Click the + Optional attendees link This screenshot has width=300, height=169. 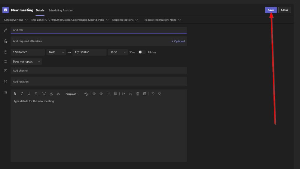(x=178, y=41)
